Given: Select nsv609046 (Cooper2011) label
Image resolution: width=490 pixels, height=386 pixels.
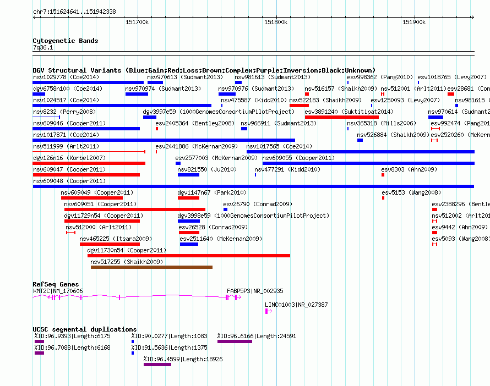Looking at the screenshot, I should 69,123.
